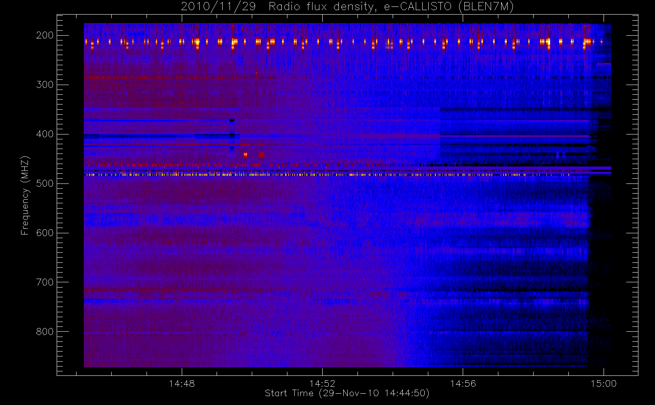Click the 700 frequency tick label
The height and width of the screenshot is (405, 655).
click(x=45, y=282)
